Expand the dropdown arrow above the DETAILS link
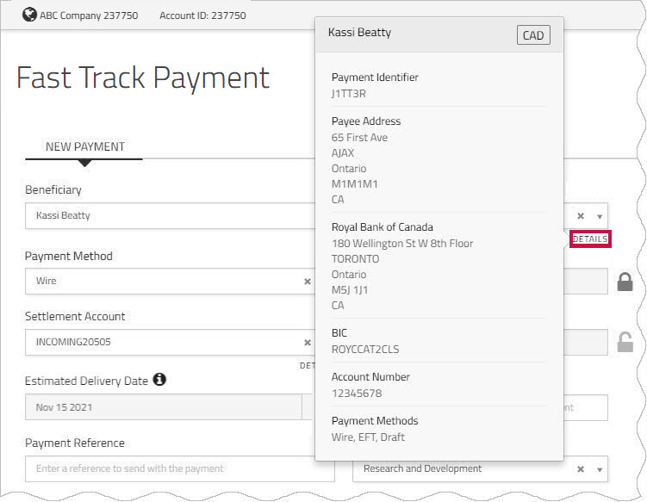Screen dimensions: 647x502 tap(600, 216)
